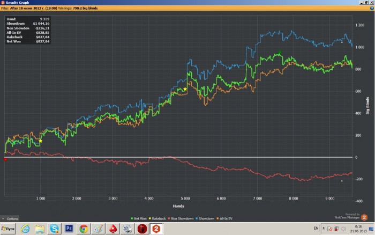The height and width of the screenshot is (235, 375).
Task: Open Photoshop from the taskbar
Action: (69, 229)
